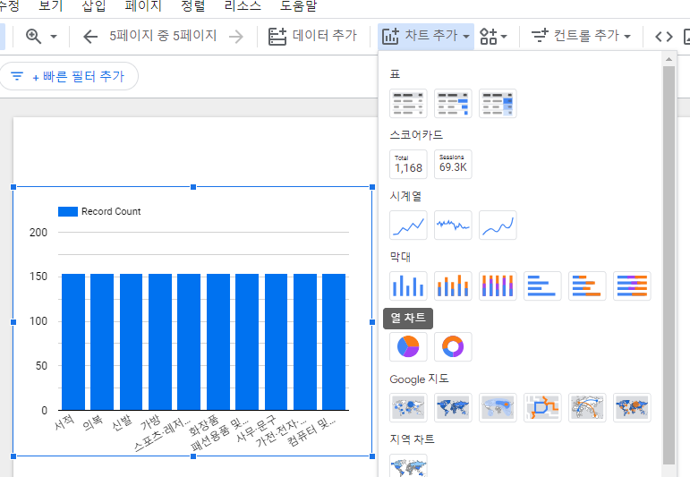The width and height of the screenshot is (690, 477).
Task: Click the 신발 axis label
Action: 122,422
